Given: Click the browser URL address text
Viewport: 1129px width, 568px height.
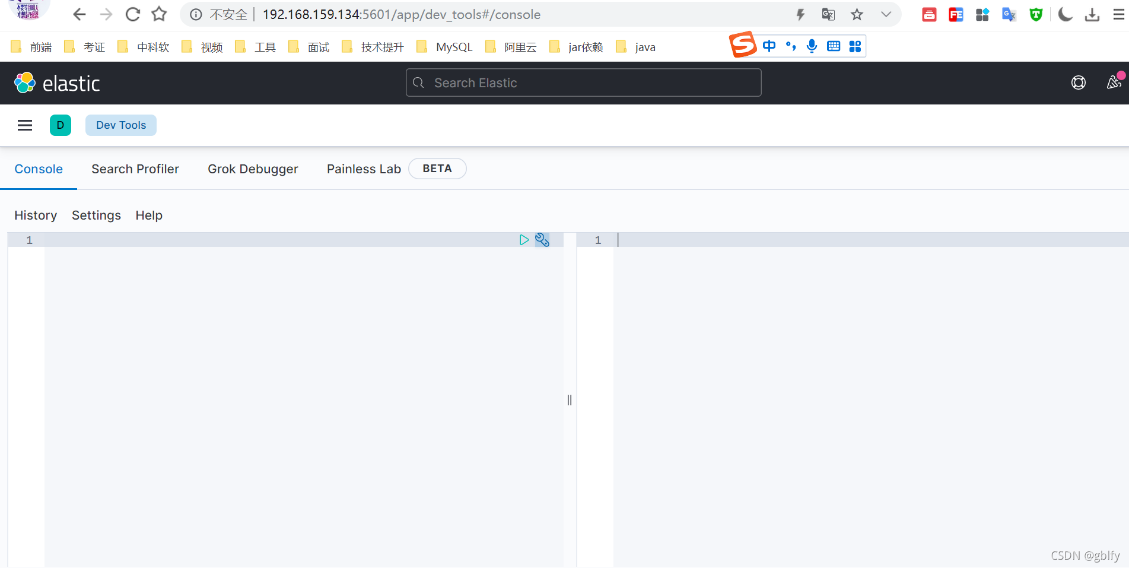Looking at the screenshot, I should (x=402, y=14).
